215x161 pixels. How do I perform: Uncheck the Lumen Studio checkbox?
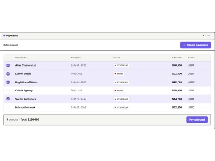8,74
